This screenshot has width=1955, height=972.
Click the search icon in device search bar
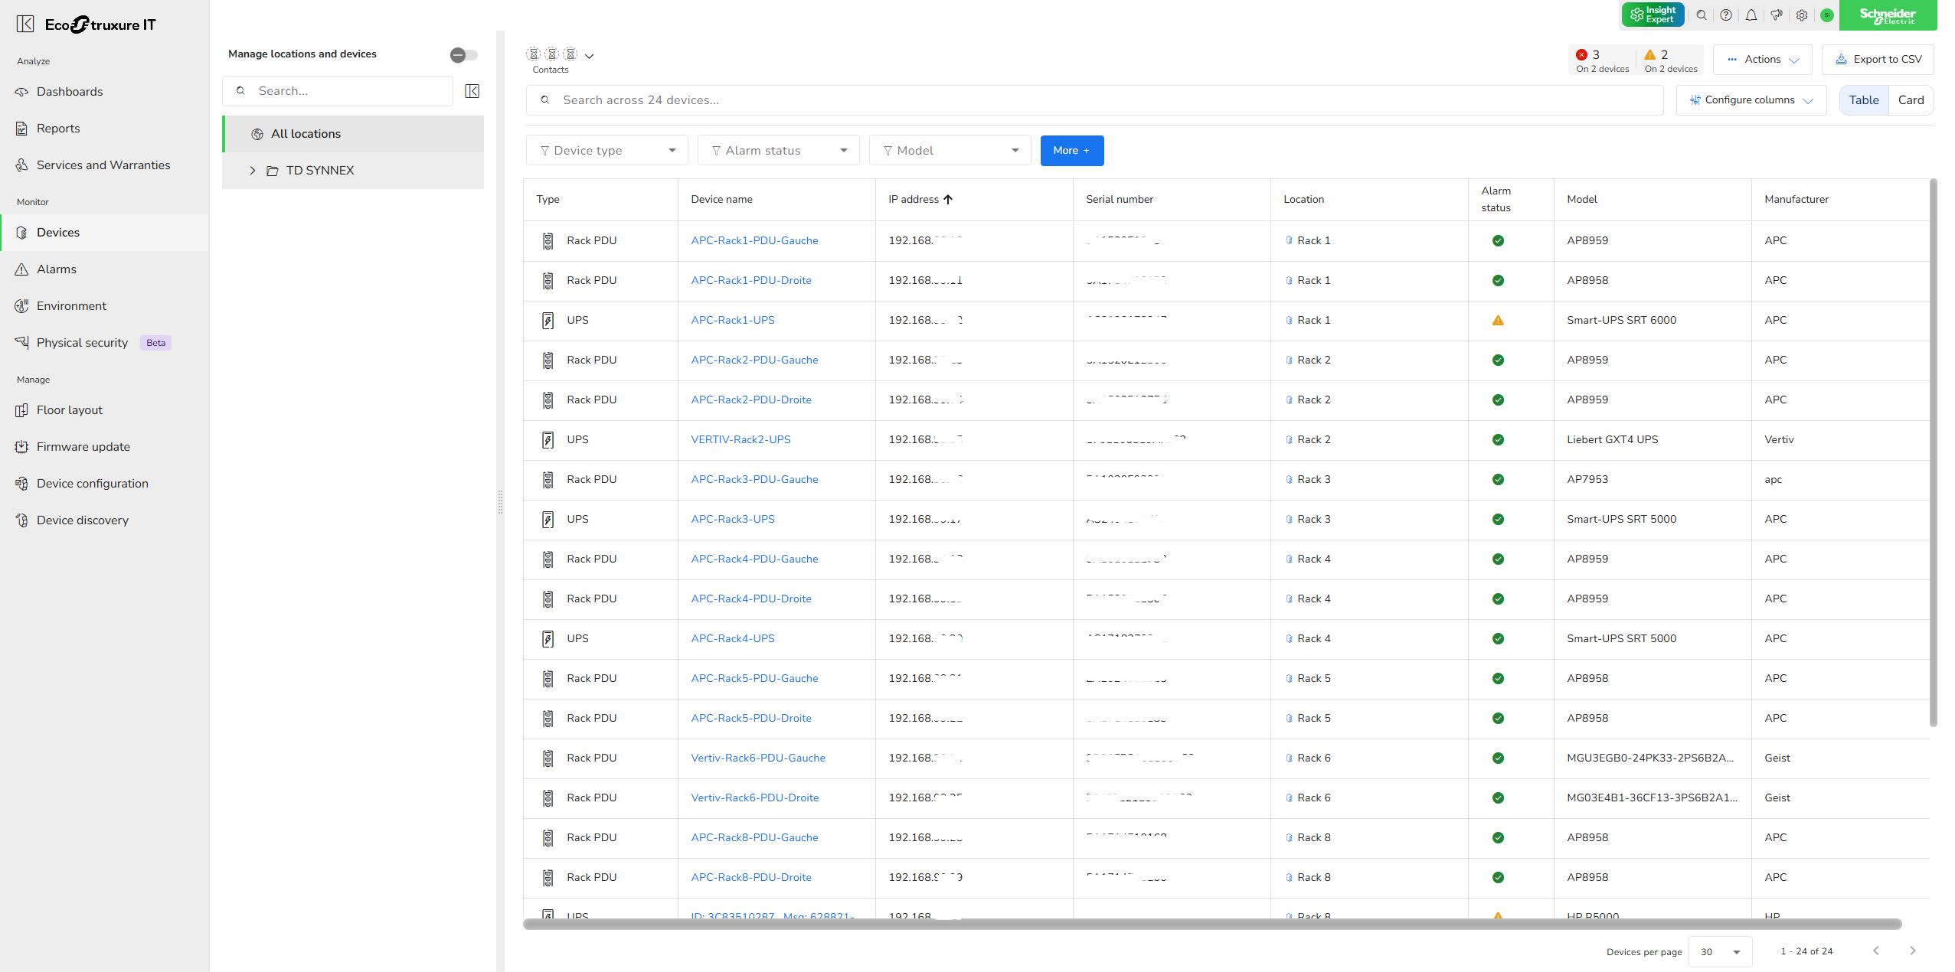point(545,100)
